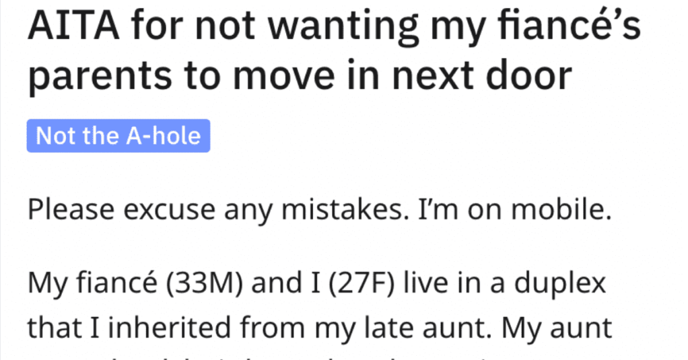Click 'My aunt' at the line end
The image size is (688, 360).
(556, 328)
